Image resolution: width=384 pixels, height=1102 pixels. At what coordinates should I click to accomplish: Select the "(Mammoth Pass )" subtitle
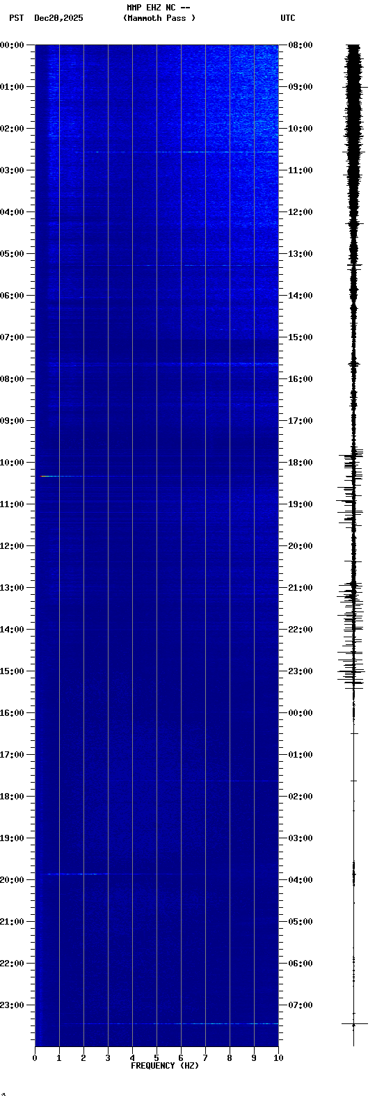pyautogui.click(x=159, y=18)
